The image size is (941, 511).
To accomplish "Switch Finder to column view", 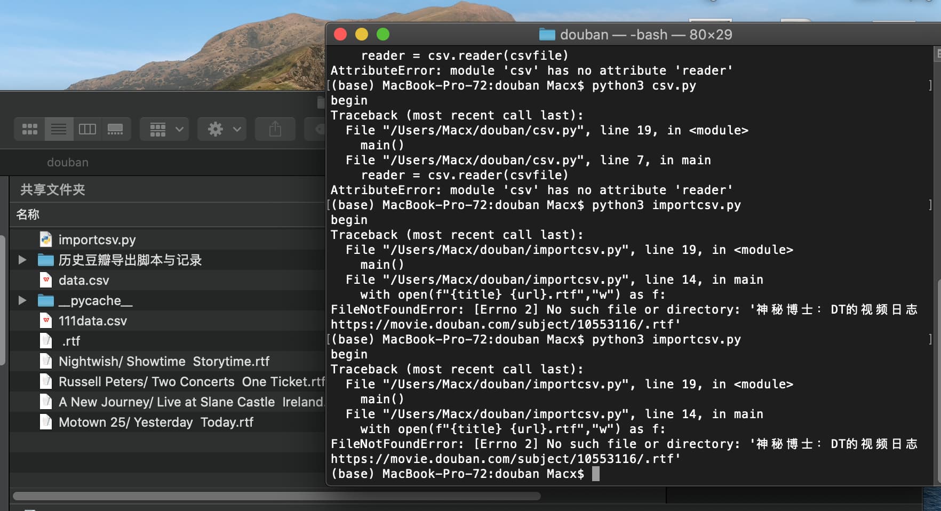I will (87, 129).
